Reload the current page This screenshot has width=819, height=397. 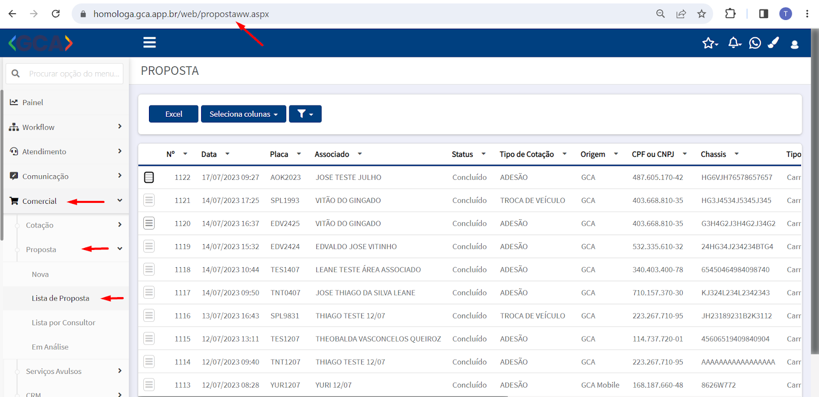[x=56, y=14]
